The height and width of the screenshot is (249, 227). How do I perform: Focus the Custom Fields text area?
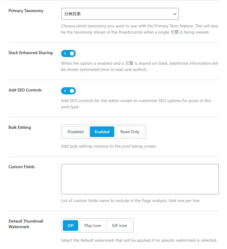pos(140,179)
